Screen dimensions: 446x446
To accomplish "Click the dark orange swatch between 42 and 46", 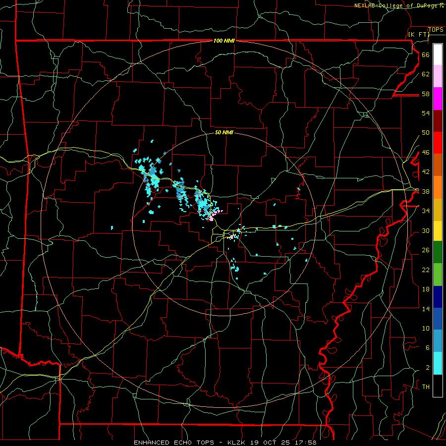I will point(438,165).
